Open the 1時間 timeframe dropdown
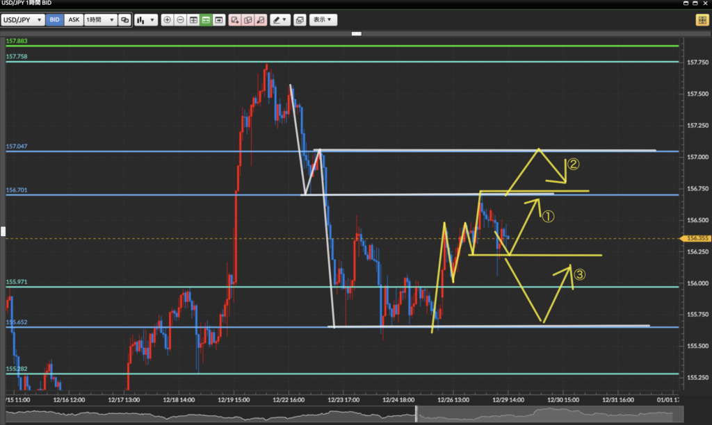 click(x=100, y=20)
